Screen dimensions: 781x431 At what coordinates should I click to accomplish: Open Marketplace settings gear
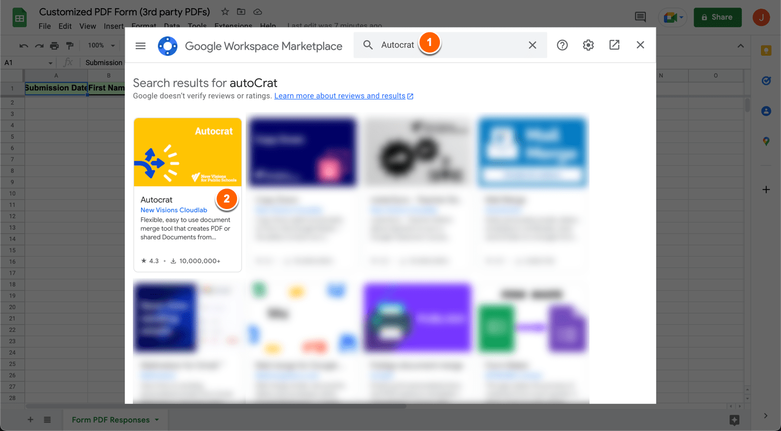pyautogui.click(x=588, y=45)
